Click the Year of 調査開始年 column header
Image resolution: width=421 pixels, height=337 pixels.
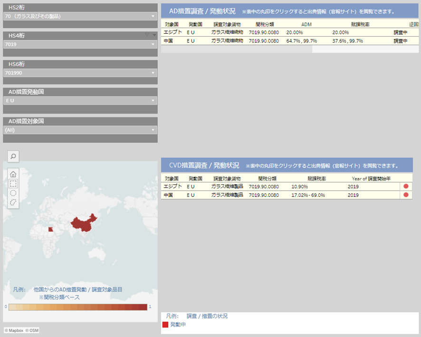pyautogui.click(x=371, y=179)
